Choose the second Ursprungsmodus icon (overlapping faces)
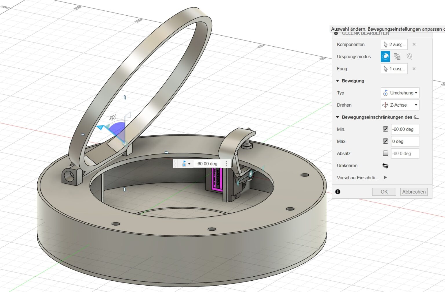 pyautogui.click(x=397, y=56)
